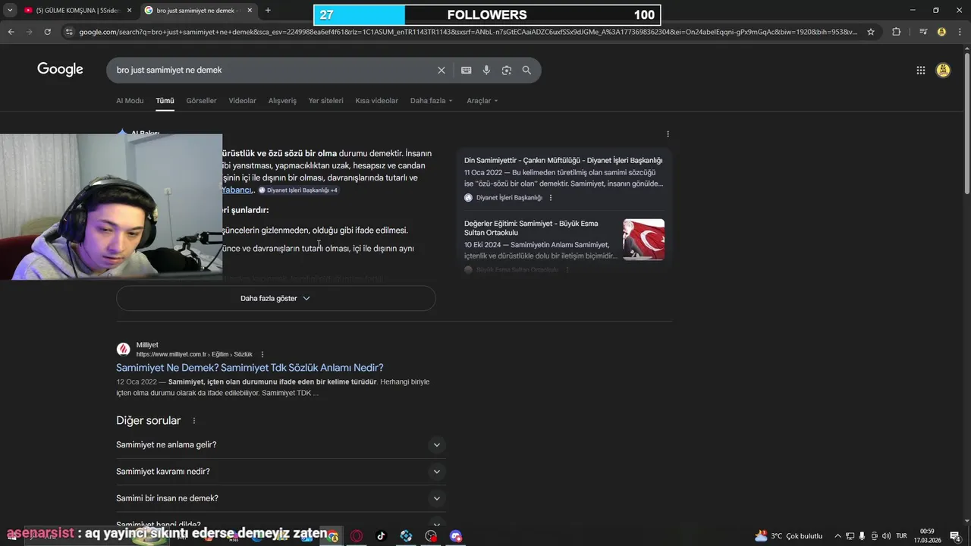Open the Chrome three-dot menu
971x546 pixels.
(x=959, y=32)
